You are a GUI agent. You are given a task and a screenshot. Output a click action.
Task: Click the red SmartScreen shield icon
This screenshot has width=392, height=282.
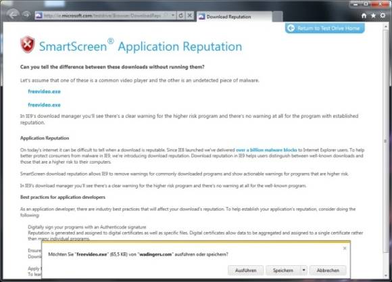tap(28, 44)
